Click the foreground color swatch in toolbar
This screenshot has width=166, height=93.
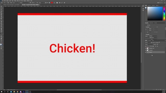pyautogui.click(x=1, y=44)
